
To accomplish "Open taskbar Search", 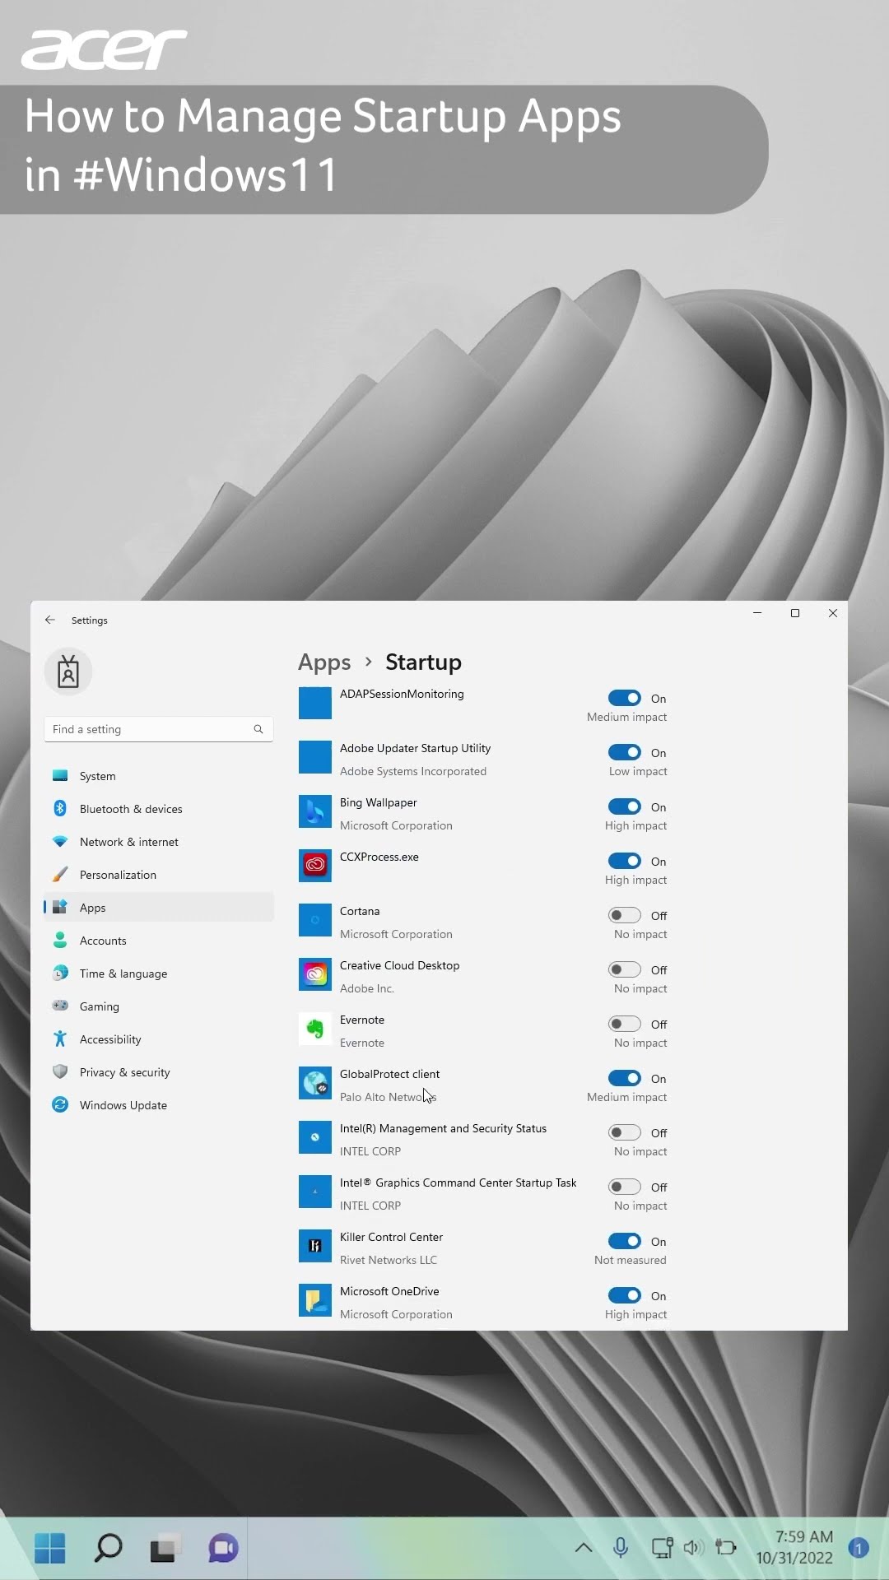I will coord(108,1548).
